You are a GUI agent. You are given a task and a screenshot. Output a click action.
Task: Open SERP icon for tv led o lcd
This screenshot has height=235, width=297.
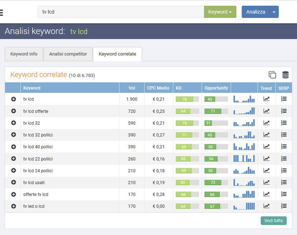tap(284, 206)
